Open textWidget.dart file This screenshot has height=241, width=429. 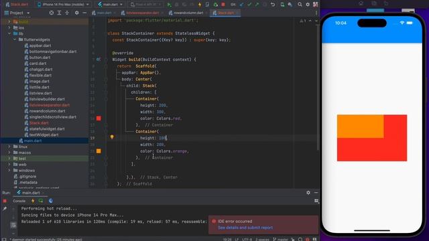coord(44,135)
